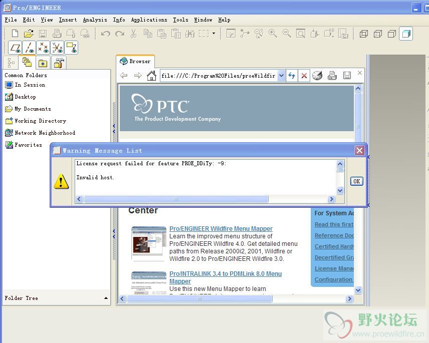Select No Hidden display style icon
The width and height of the screenshot is (429, 343).
point(392,34)
